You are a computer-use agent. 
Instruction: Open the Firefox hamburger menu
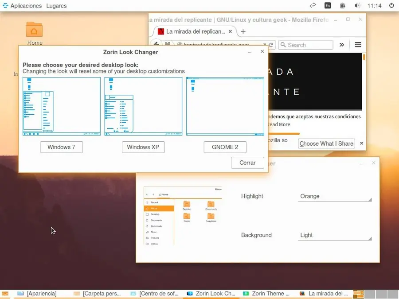point(358,45)
